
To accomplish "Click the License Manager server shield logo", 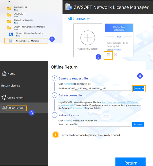I will 68,7.
